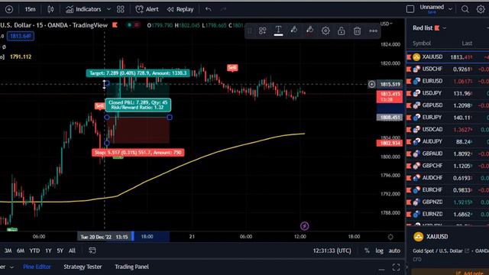Image resolution: width=489 pixels, height=275 pixels.
Task: Open timezone menu at 12:31:33 (UTC)
Action: [332, 251]
